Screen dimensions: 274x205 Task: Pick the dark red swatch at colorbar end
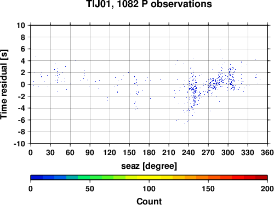pyautogui.click(x=261, y=178)
